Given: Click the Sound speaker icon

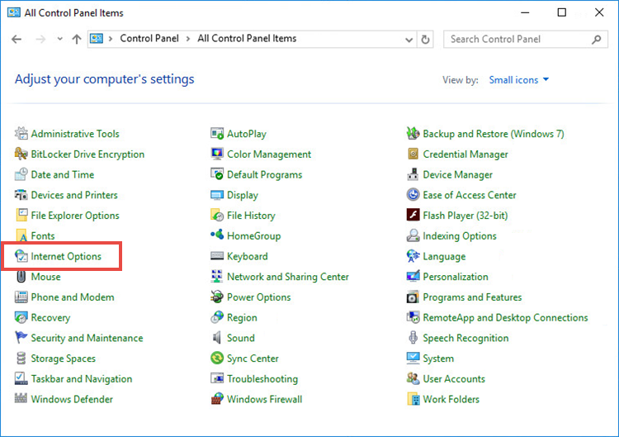Looking at the screenshot, I should point(217,337).
